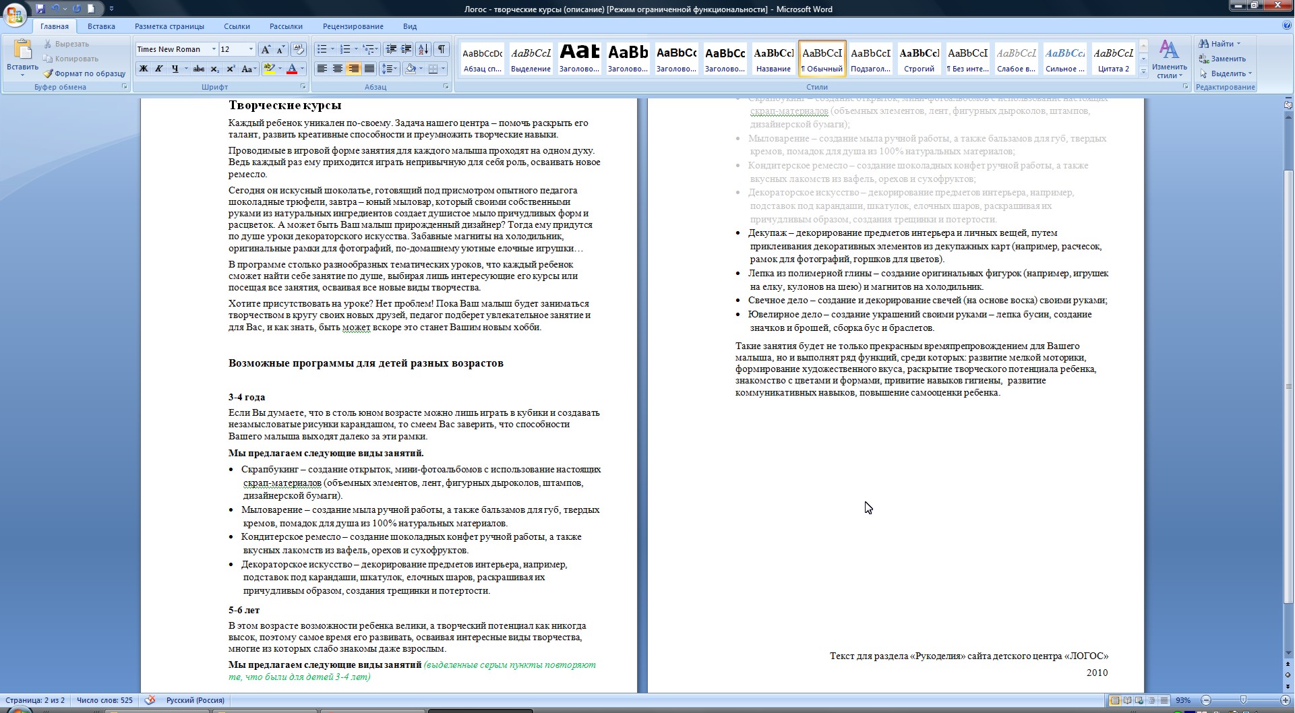Image resolution: width=1295 pixels, height=713 pixels.
Task: Open Microsoft Word Help question icon
Action: (x=1287, y=26)
